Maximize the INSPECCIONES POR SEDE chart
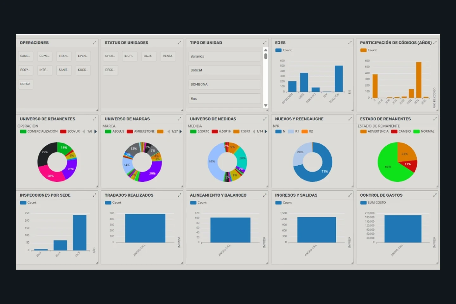The image size is (456, 304). coord(94,195)
